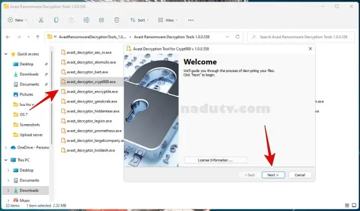
Task: Close the Avast Decryption Tool dialog
Action: 310,49
